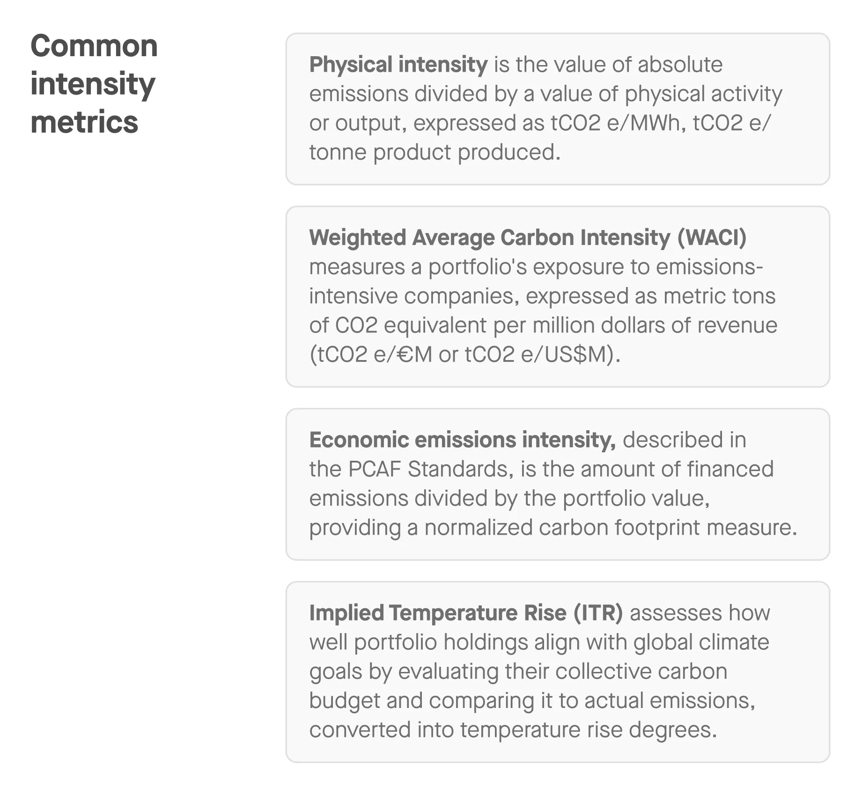Click the "global climate" words in ITR card
Viewport: 862px width, 796px height.
tap(701, 642)
